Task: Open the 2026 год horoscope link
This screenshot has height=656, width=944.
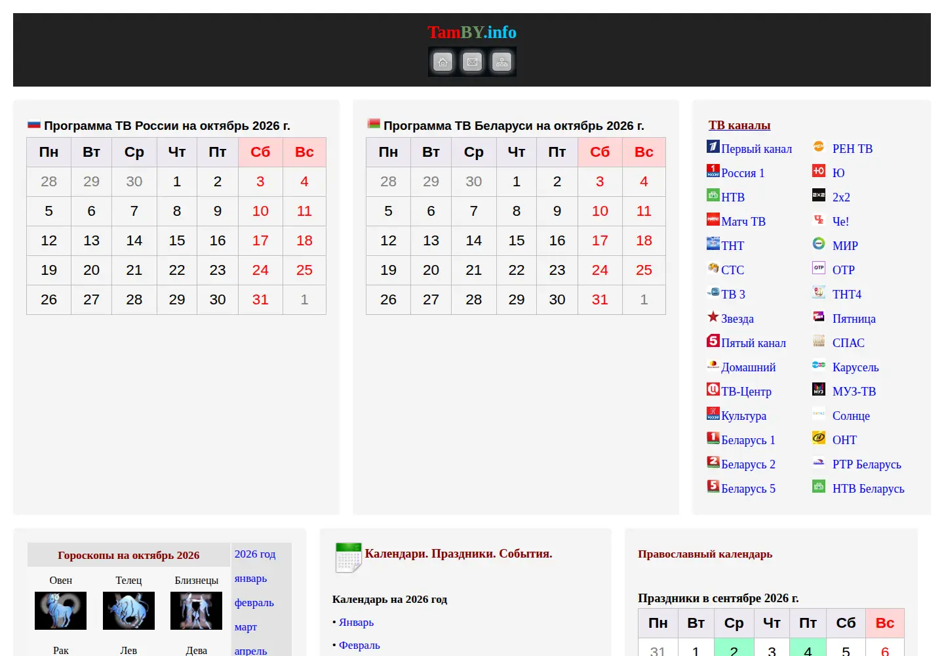Action: tap(255, 554)
